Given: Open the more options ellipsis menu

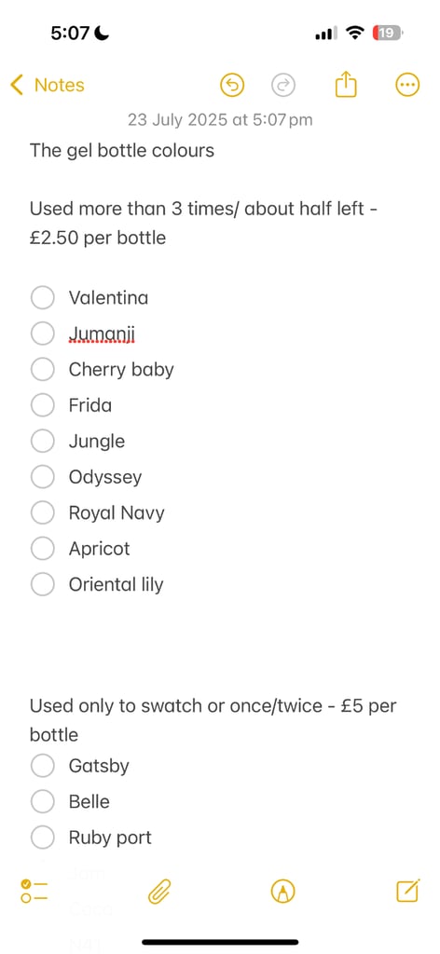Looking at the screenshot, I should pos(407,85).
